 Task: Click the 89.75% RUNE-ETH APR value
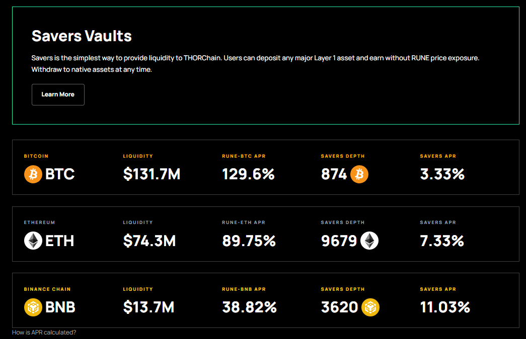click(249, 241)
